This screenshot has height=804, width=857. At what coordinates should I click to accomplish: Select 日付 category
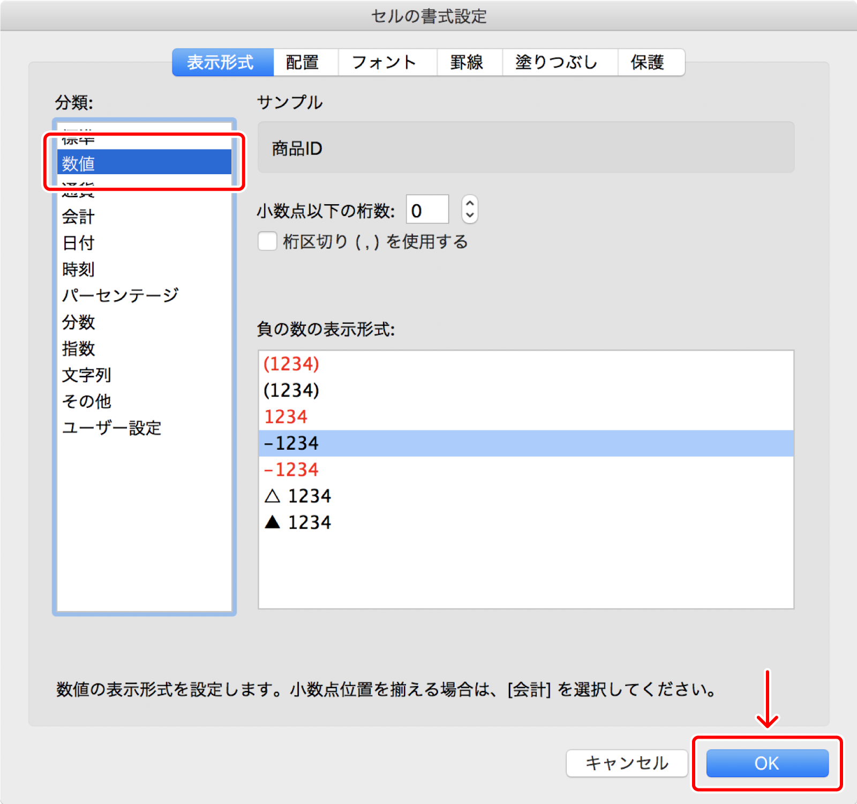pos(77,242)
